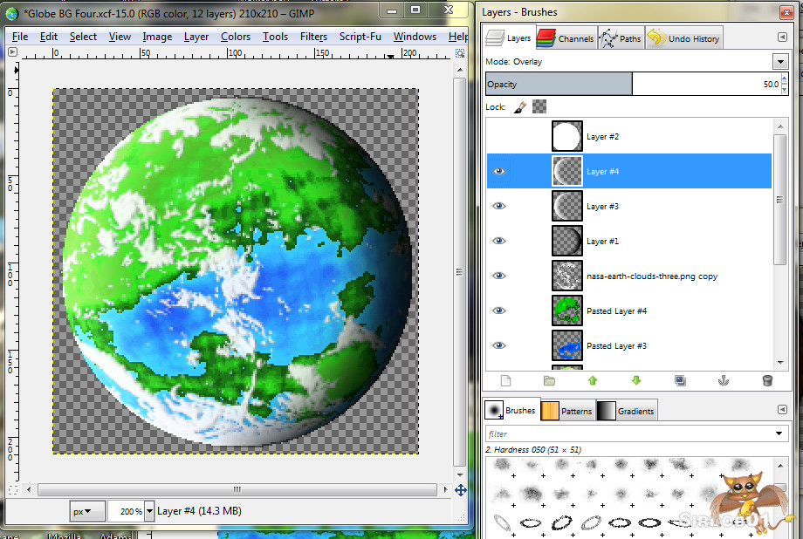Lower the layer with the green down arrow
This screenshot has width=803, height=539.
pos(636,380)
